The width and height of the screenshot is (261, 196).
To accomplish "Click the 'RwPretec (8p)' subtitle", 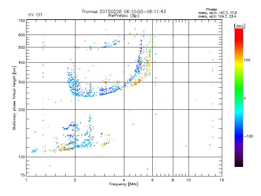I will tap(124, 16).
